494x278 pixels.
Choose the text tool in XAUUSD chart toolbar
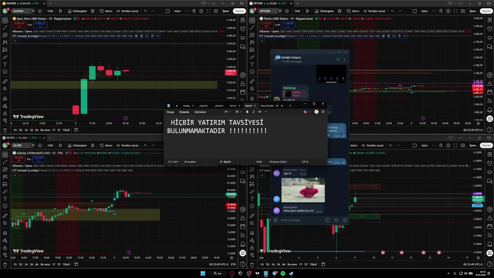coord(5,64)
